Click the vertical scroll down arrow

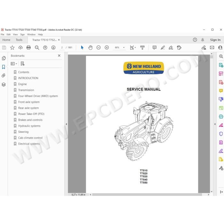point(212,191)
